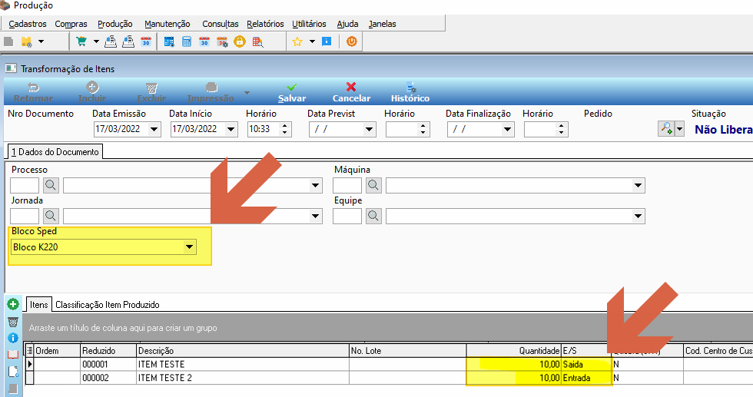The height and width of the screenshot is (397, 753).
Task: Click the Máquina code input field
Action: (x=347, y=185)
